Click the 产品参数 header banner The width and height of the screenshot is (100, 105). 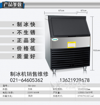tap(12, 5)
